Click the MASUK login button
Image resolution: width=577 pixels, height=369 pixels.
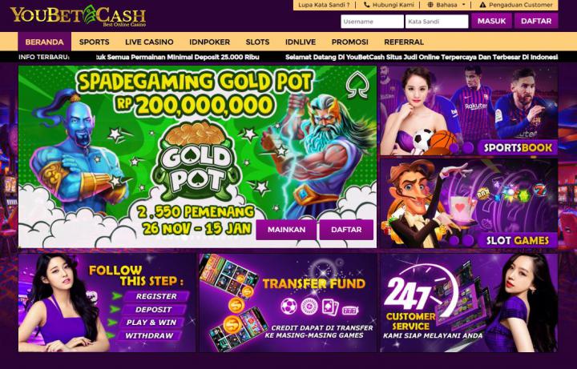point(491,21)
